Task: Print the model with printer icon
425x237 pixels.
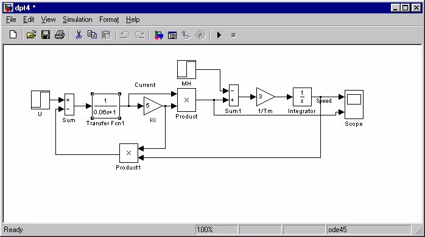Action: 60,35
